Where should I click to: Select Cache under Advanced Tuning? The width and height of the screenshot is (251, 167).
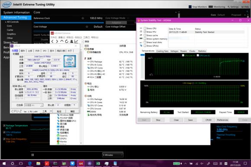10,30
